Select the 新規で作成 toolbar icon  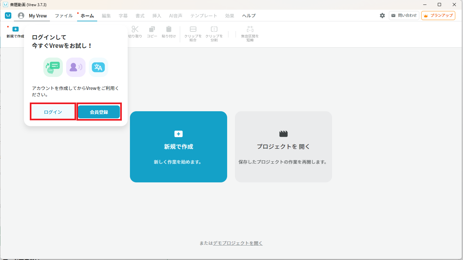coord(15,29)
